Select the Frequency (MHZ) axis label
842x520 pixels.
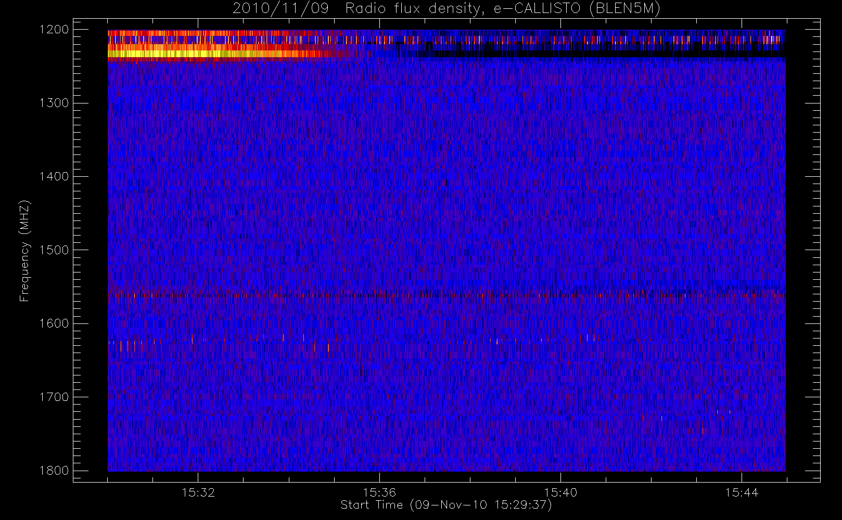pyautogui.click(x=24, y=251)
